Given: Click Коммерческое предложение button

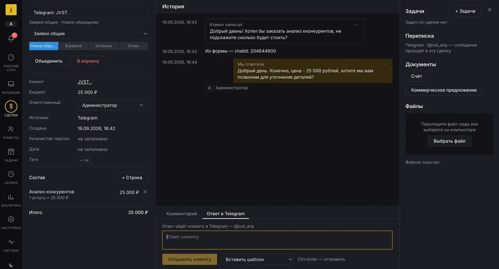Looking at the screenshot, I should (x=444, y=90).
